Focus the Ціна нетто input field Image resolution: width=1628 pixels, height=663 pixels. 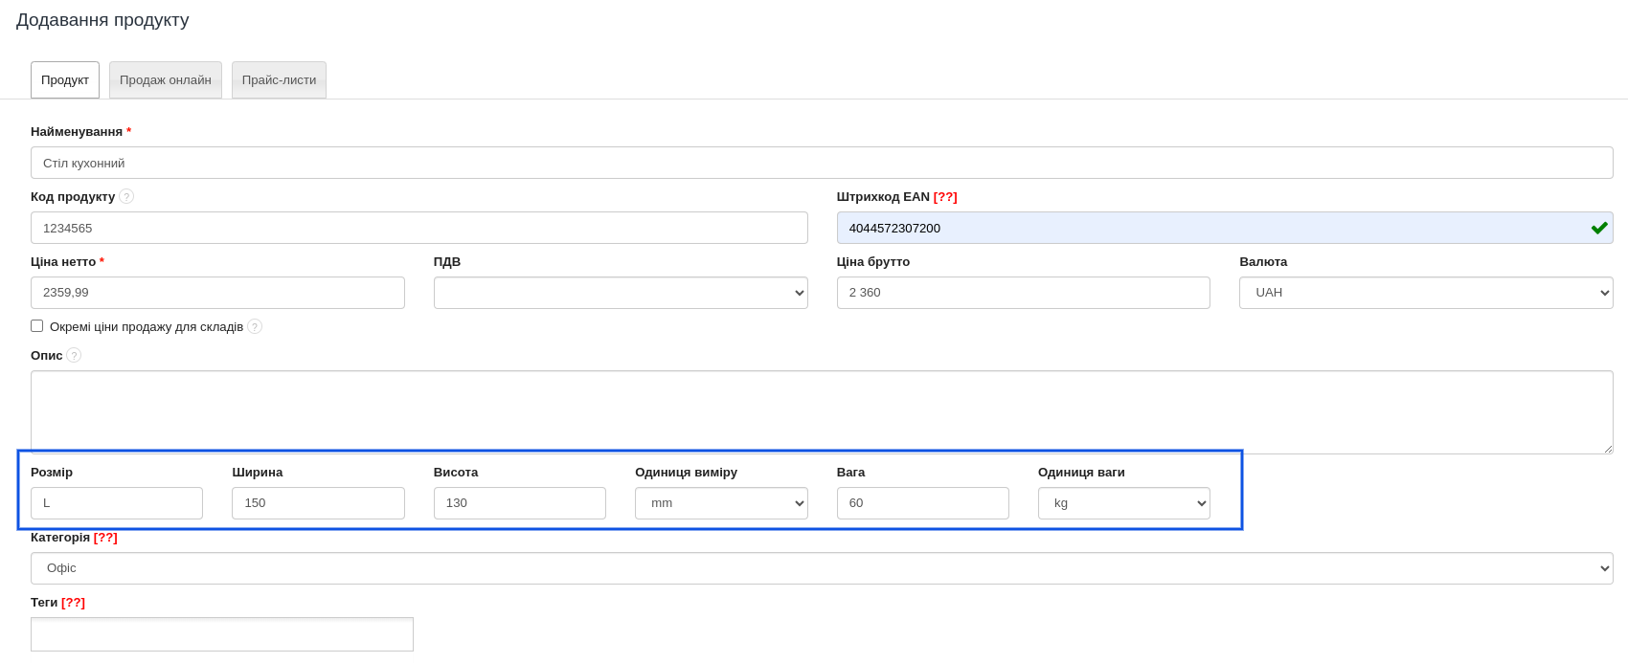[217, 293]
